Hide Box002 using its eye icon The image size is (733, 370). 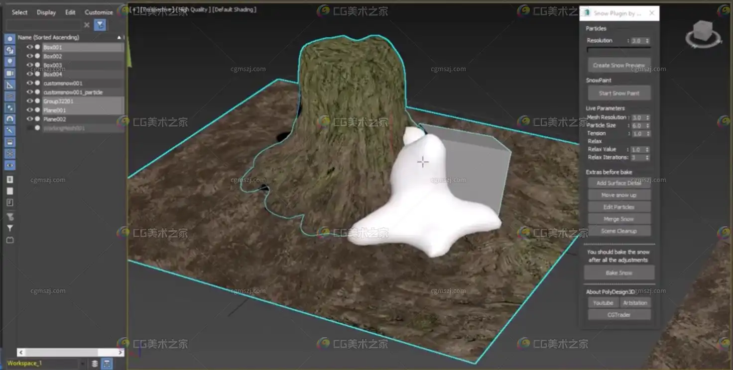[x=29, y=56]
